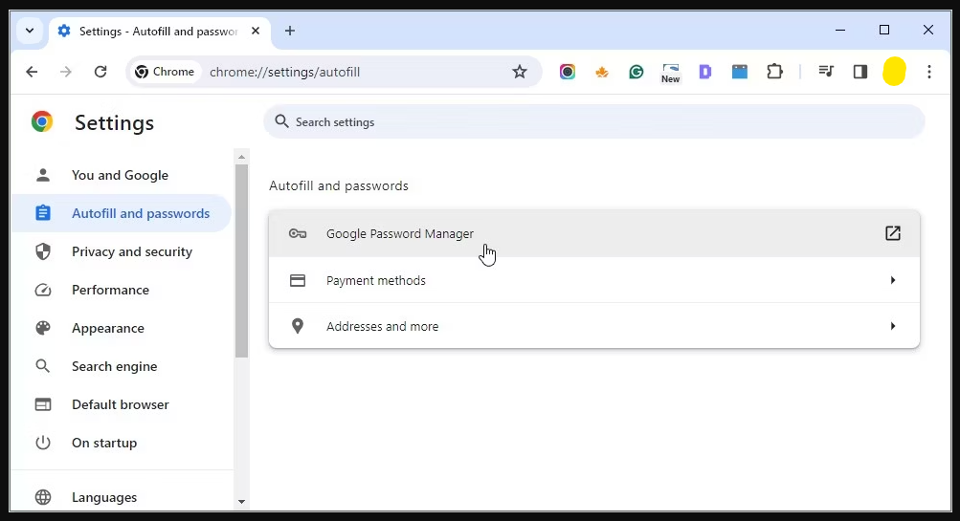The width and height of the screenshot is (960, 521).
Task: Click the palette icon for Appearance
Action: tap(43, 329)
